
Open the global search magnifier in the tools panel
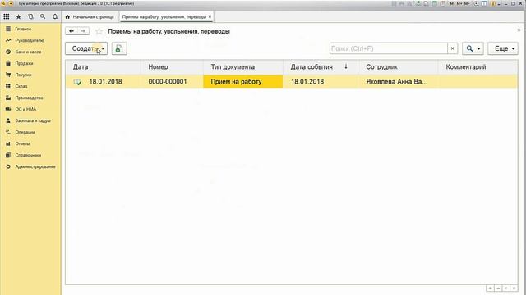click(x=43, y=16)
